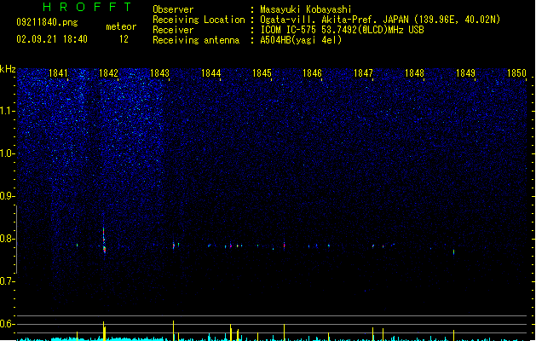This screenshot has width=536, height=341.
Task: Click the 1844 time axis label
Action: (x=211, y=73)
